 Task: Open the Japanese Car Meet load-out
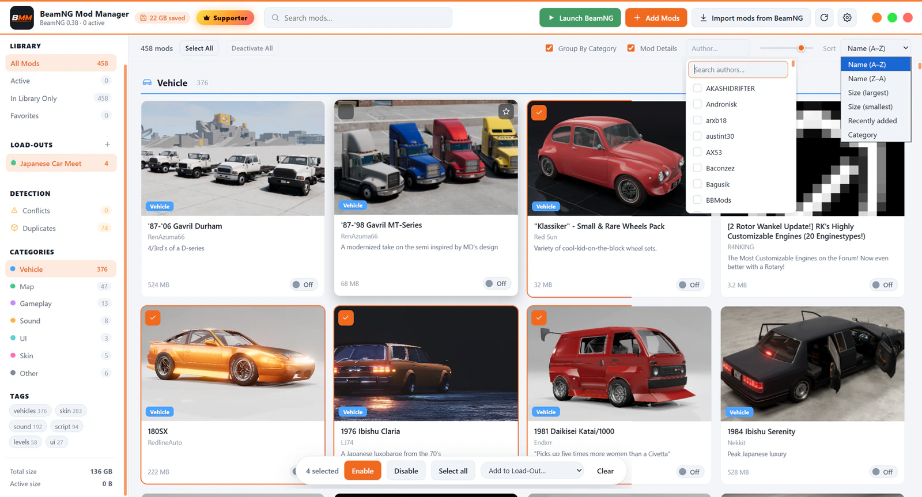(x=61, y=164)
